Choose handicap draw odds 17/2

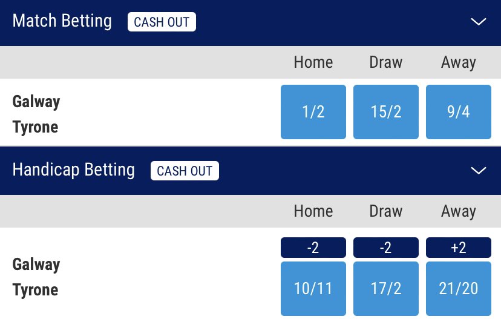click(386, 289)
